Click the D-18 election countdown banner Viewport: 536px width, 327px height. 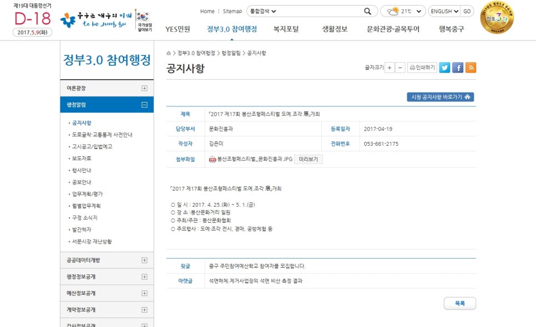pos(33,19)
